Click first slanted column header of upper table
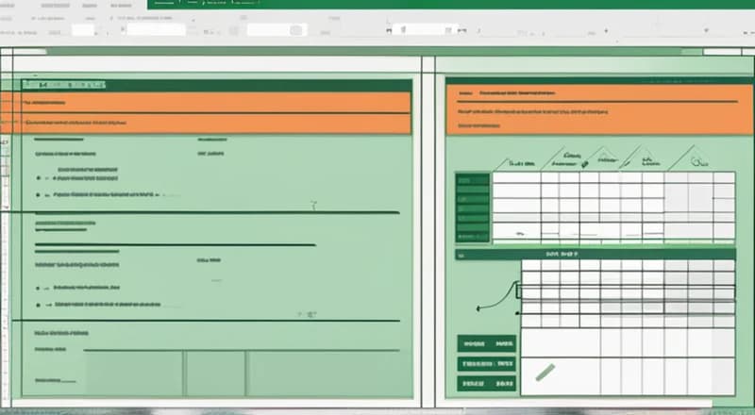The width and height of the screenshot is (755, 415). [517, 160]
